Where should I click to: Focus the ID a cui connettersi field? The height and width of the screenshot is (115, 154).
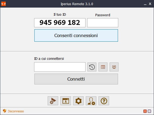[x=60, y=67]
